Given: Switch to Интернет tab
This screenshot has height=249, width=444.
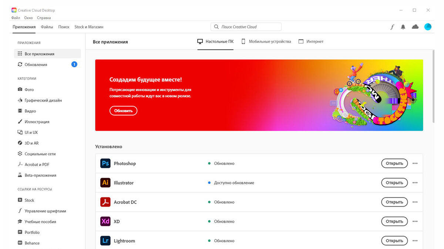Looking at the screenshot, I should pyautogui.click(x=311, y=42).
